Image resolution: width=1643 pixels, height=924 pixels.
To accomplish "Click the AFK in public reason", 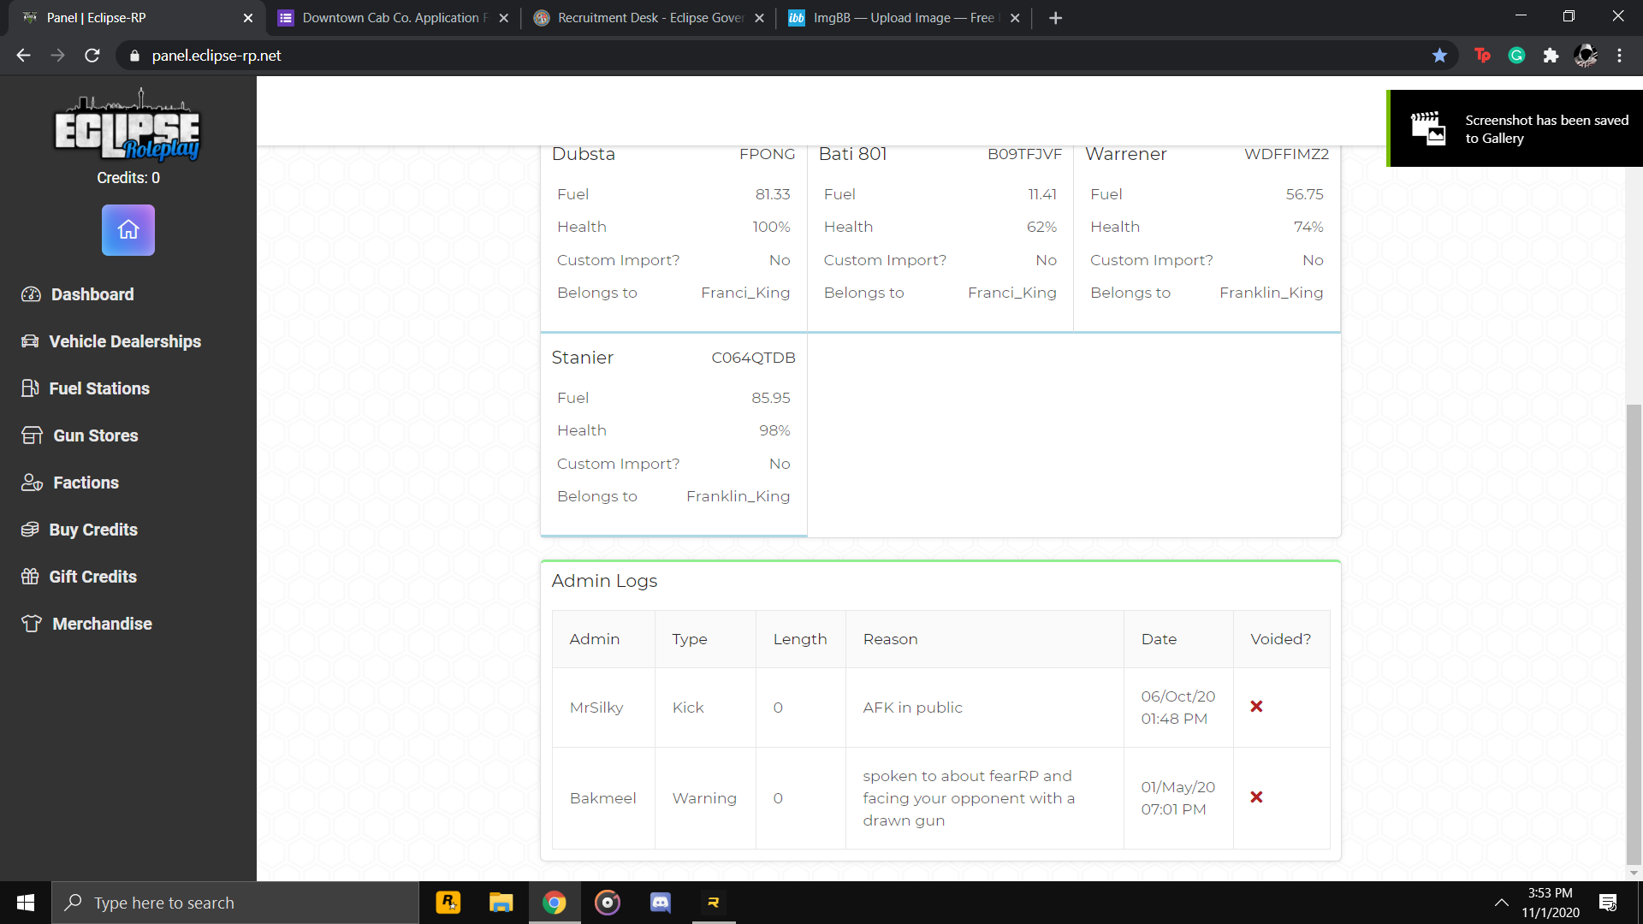I will click(x=913, y=708).
